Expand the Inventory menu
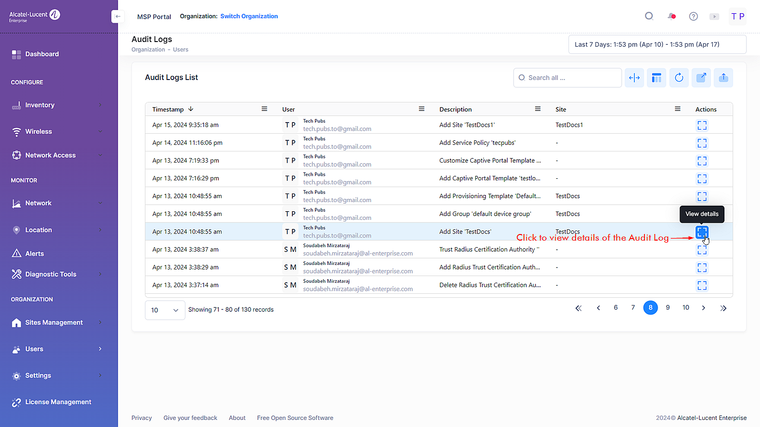 [57, 105]
